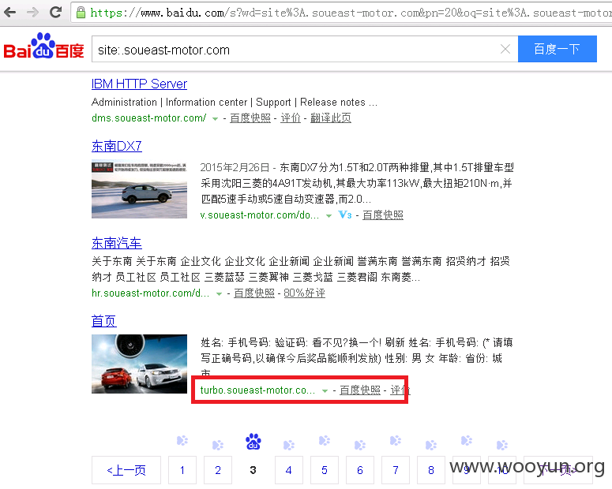Clear the search box with the X icon

point(505,49)
